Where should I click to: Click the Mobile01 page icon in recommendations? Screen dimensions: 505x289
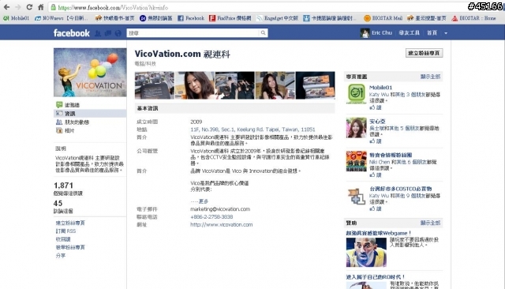356,94
